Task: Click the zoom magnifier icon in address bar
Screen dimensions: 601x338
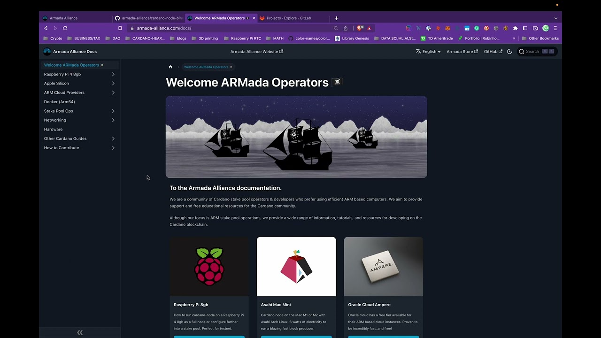Action: (x=336, y=28)
